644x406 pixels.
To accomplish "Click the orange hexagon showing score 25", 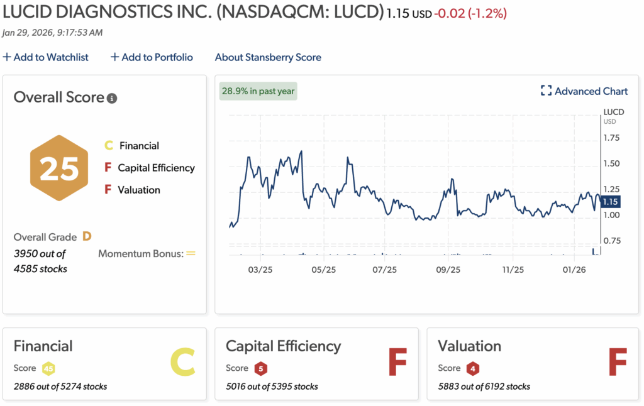I will [x=60, y=168].
